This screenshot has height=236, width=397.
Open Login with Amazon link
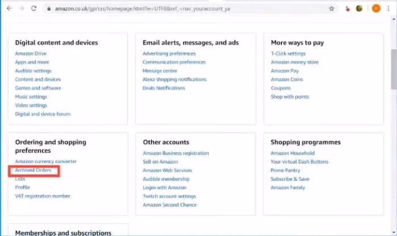coord(164,187)
